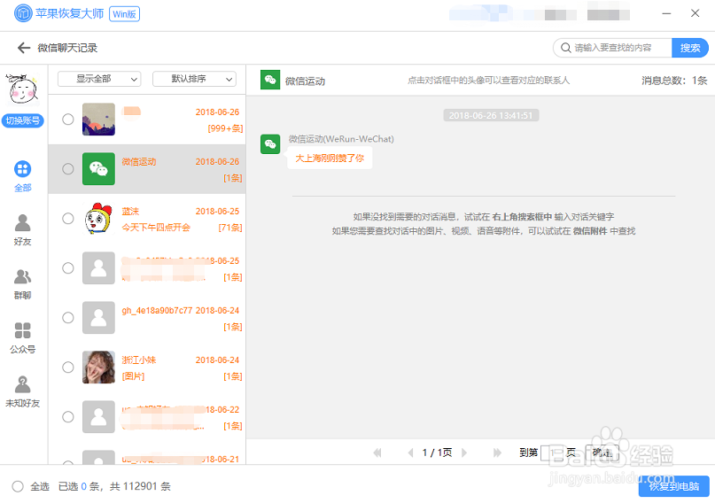Click 微信运动 name in conversation list

[x=138, y=162]
